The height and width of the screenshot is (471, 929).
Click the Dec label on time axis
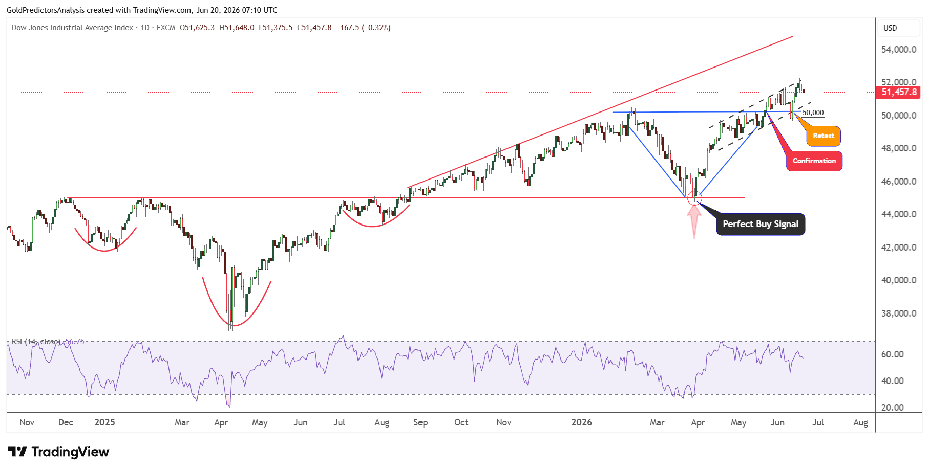coord(66,422)
